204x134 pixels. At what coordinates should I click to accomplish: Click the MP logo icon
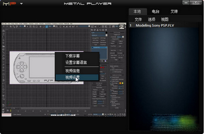coord(10,4)
